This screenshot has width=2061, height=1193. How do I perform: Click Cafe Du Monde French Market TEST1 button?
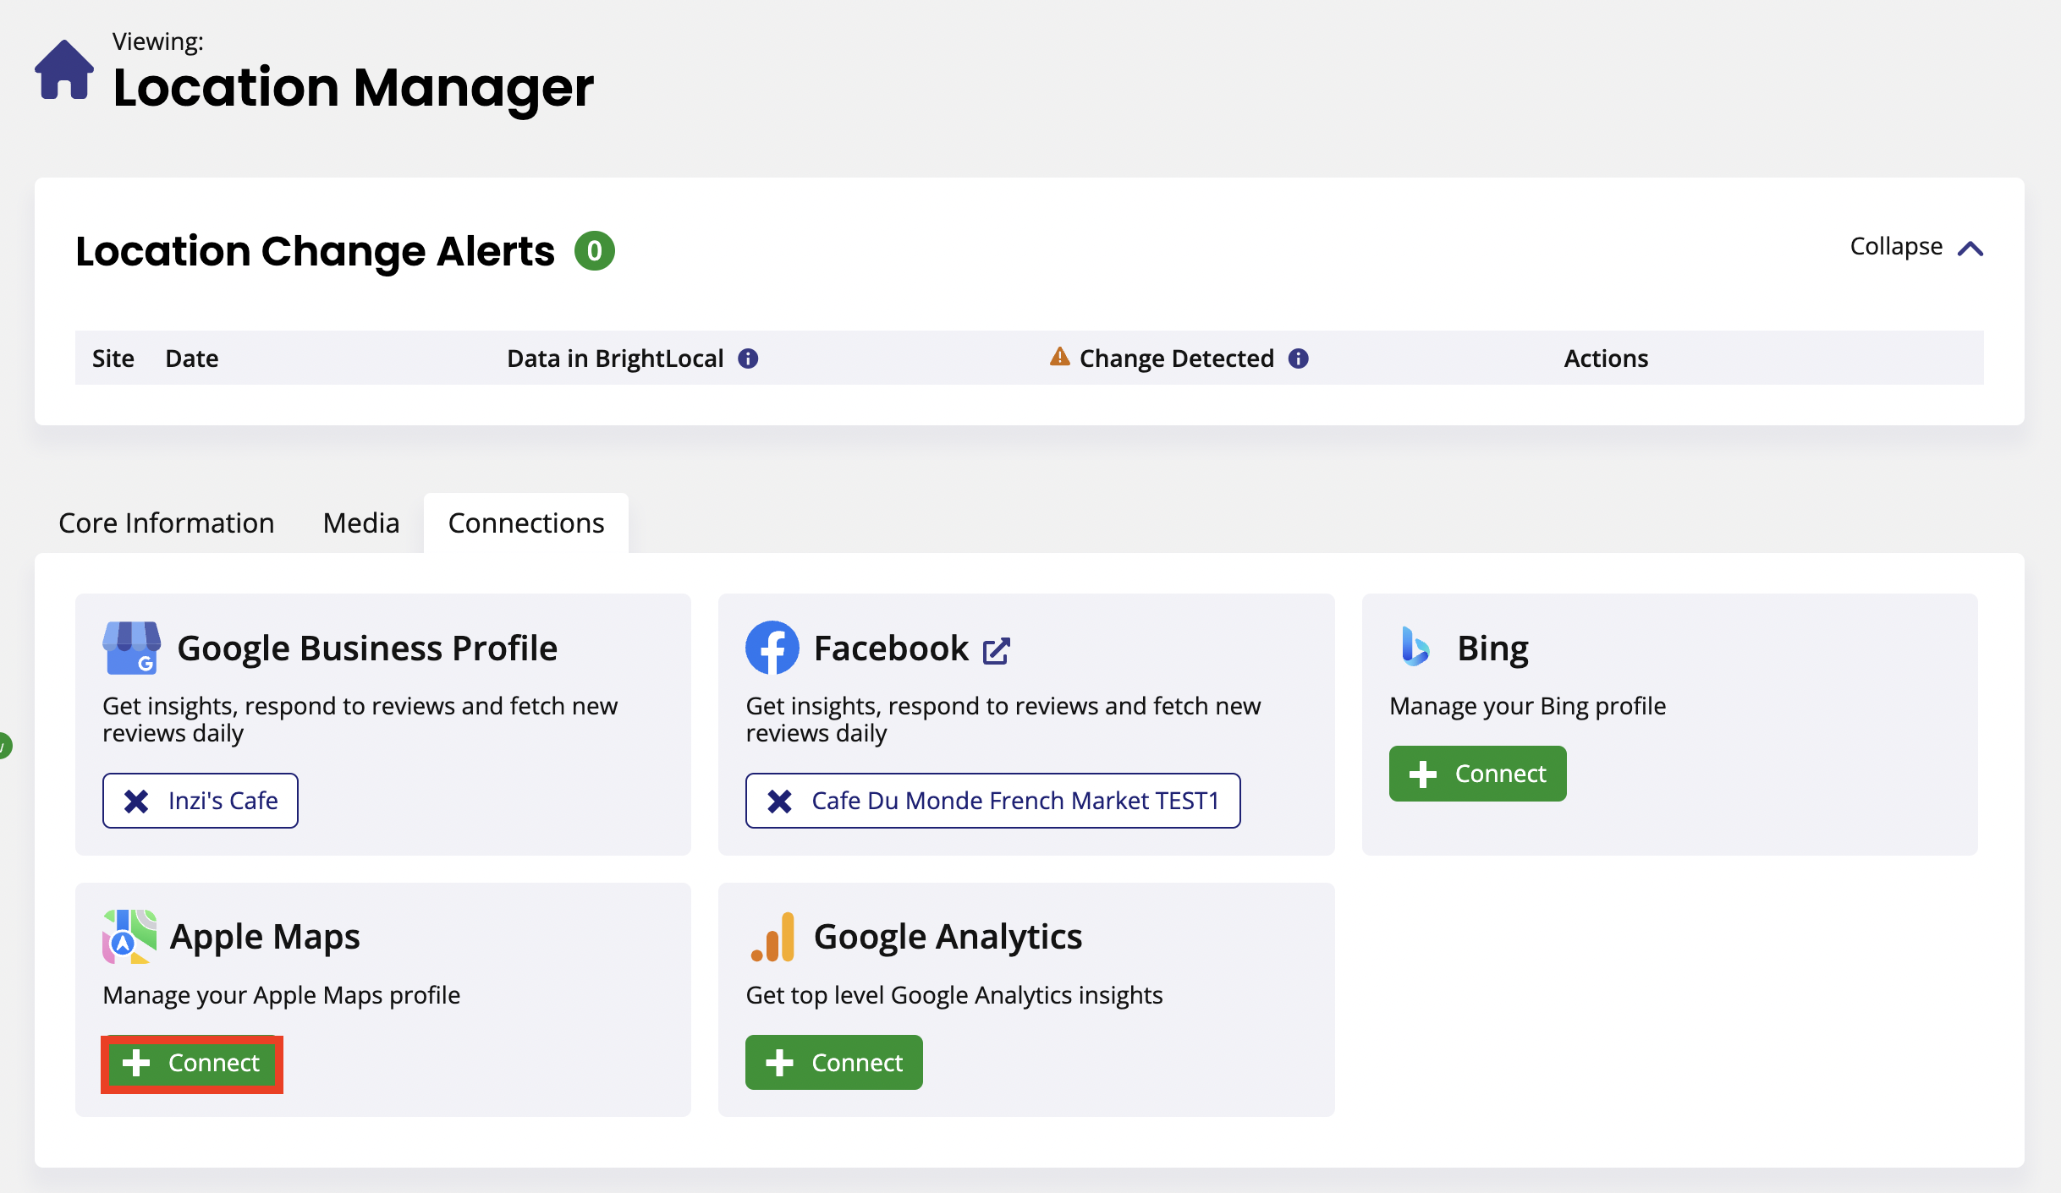tap(993, 801)
